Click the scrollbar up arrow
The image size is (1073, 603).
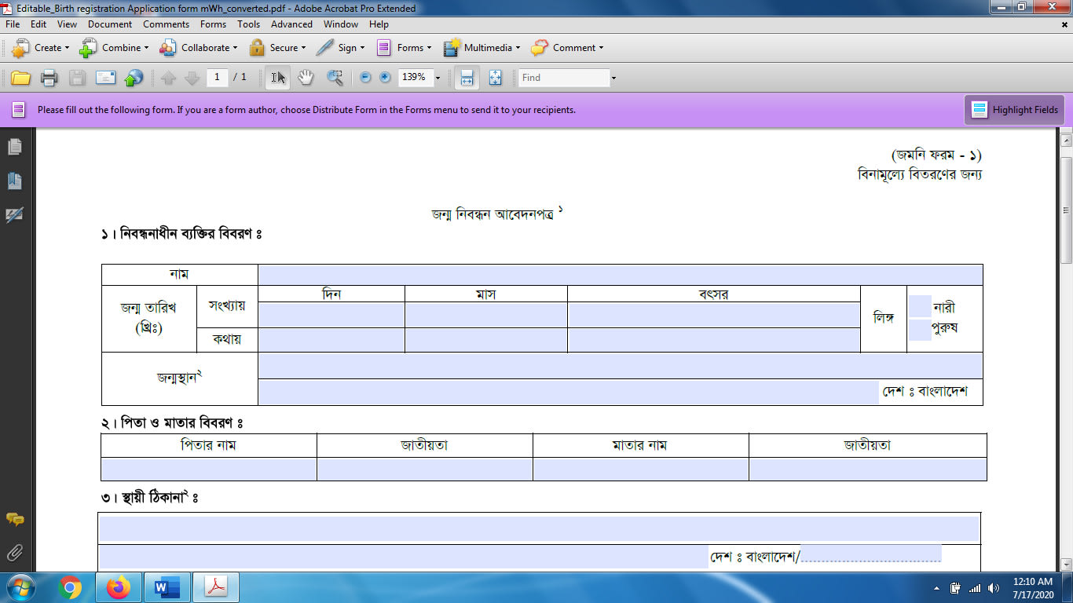click(1066, 141)
